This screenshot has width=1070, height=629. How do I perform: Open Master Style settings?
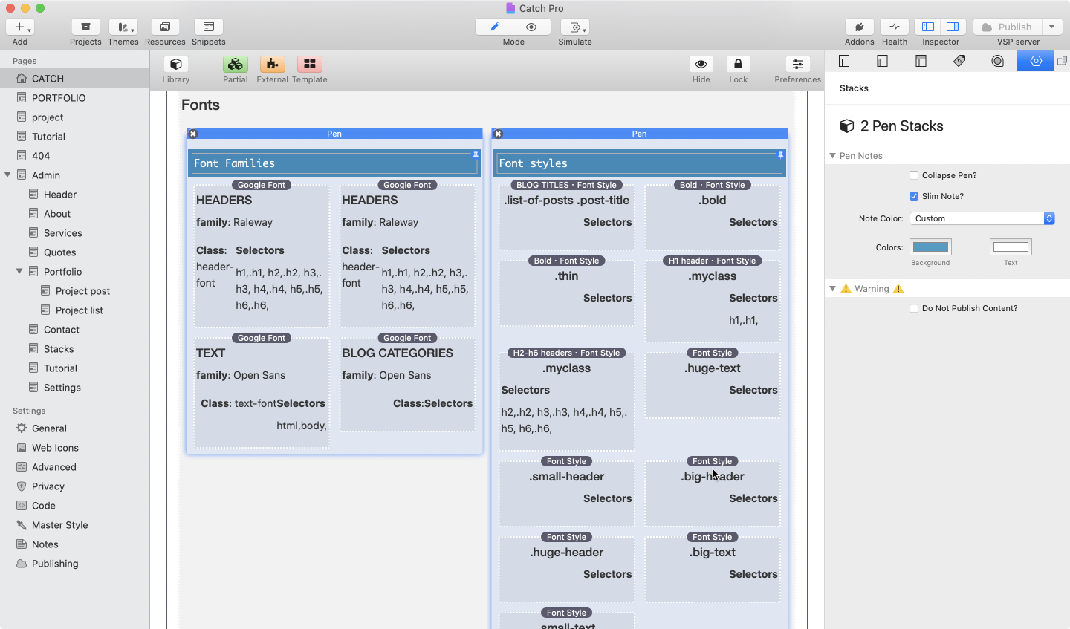pos(59,525)
